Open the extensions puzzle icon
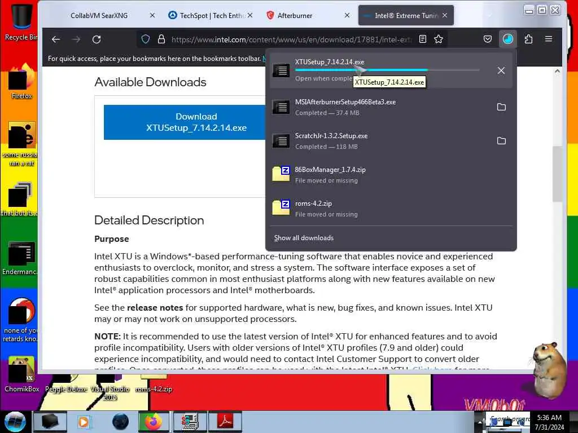 528,39
